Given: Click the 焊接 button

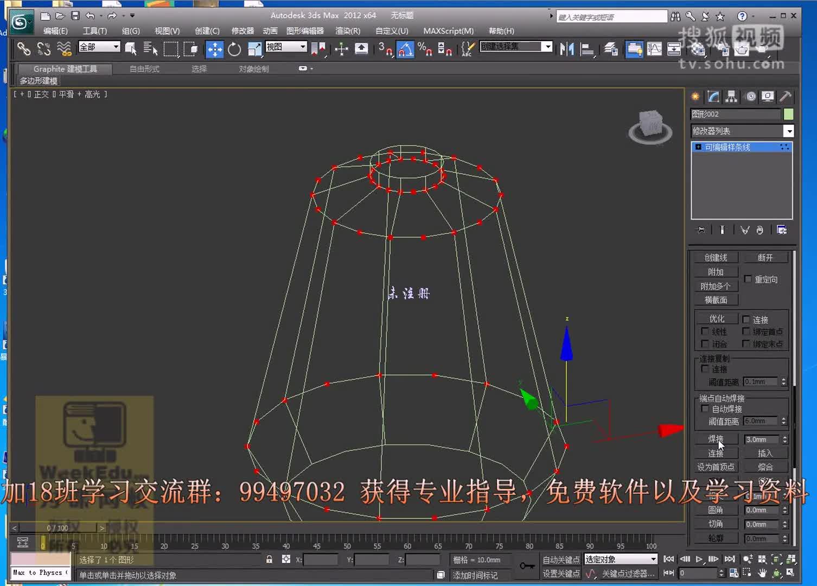Looking at the screenshot, I should pos(715,439).
